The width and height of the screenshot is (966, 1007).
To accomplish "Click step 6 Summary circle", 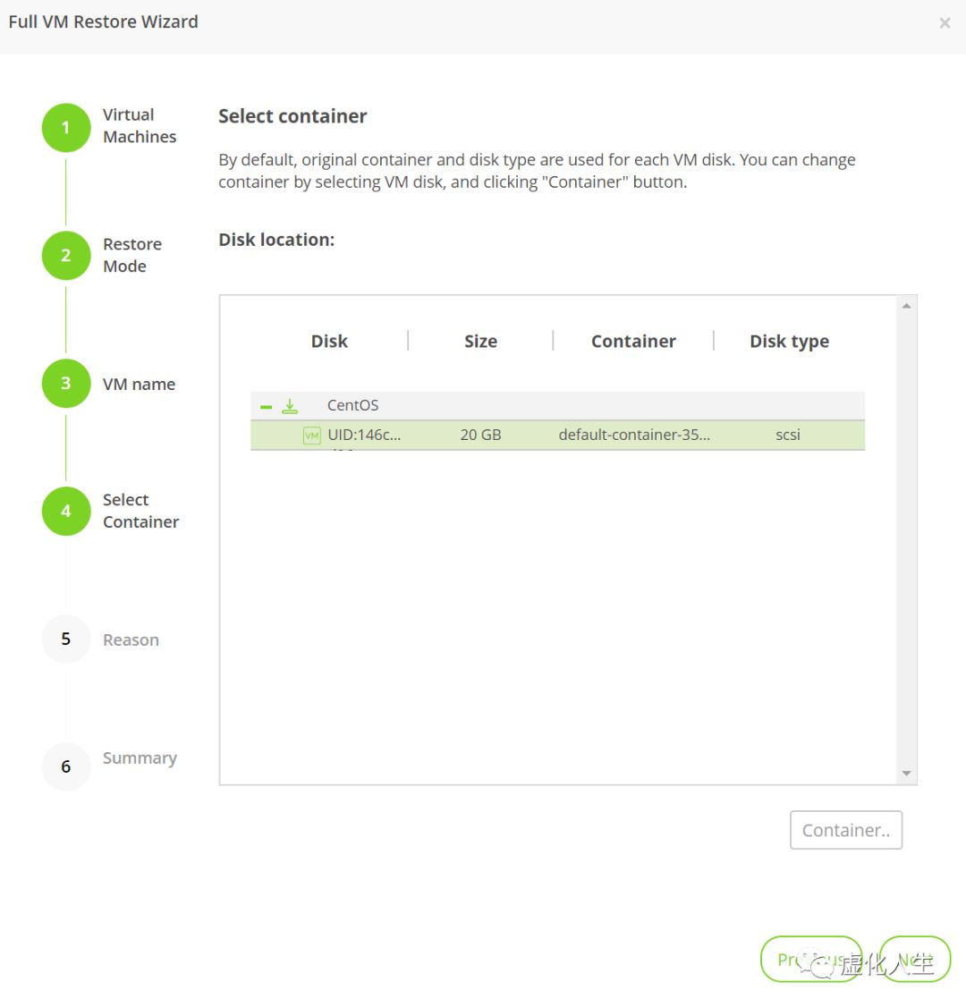I will pos(66,766).
